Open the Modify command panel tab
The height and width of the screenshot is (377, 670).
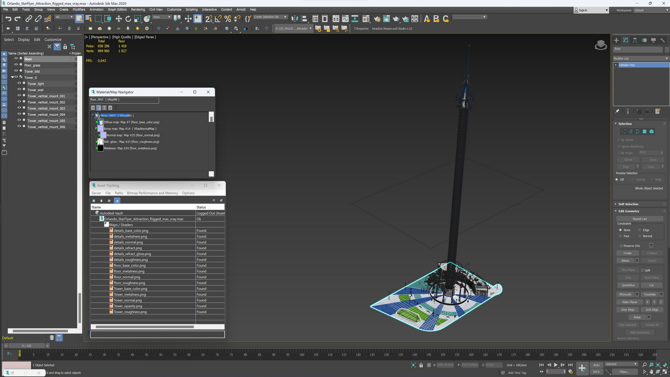click(x=626, y=40)
